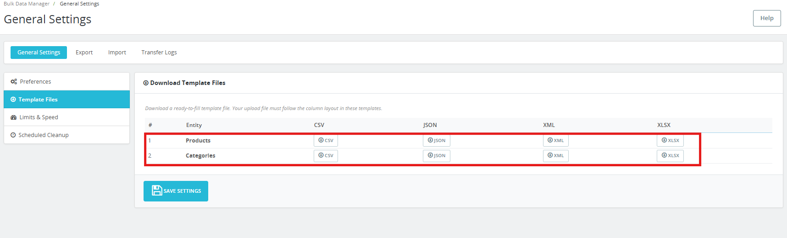The width and height of the screenshot is (787, 238).
Task: Download the Categories XLSX template
Action: point(670,156)
